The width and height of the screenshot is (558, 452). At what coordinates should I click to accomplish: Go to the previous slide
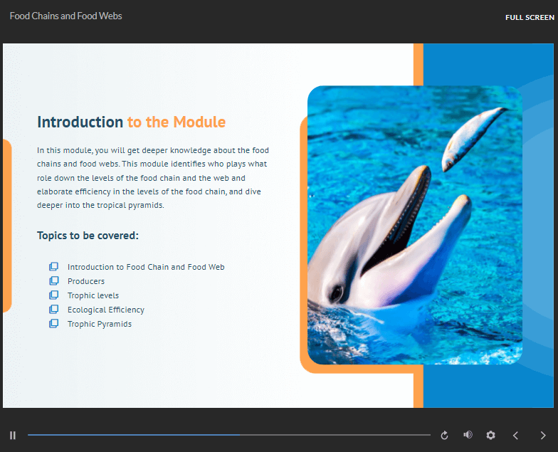tap(516, 435)
